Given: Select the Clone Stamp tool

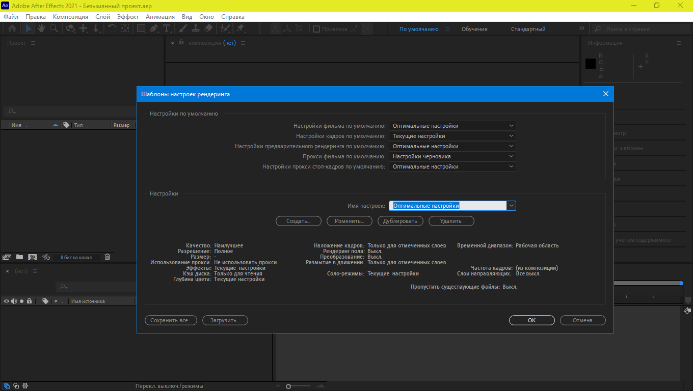Looking at the screenshot, I should click(196, 29).
